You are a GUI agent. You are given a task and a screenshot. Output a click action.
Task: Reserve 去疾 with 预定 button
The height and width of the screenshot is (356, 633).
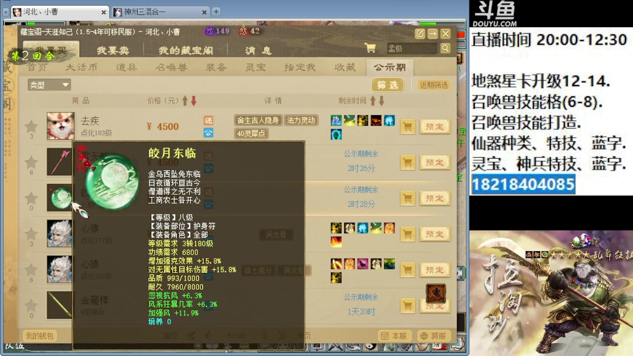tap(435, 127)
